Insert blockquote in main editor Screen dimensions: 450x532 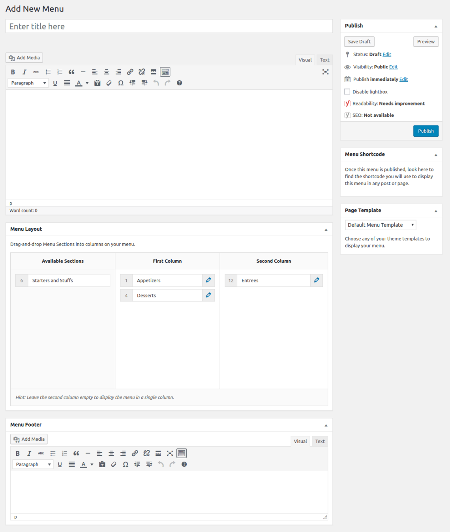pyautogui.click(x=71, y=72)
